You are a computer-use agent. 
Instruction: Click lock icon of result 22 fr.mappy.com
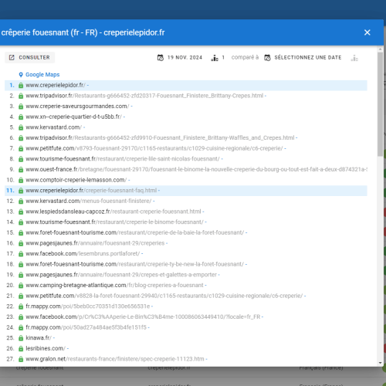(x=21, y=307)
